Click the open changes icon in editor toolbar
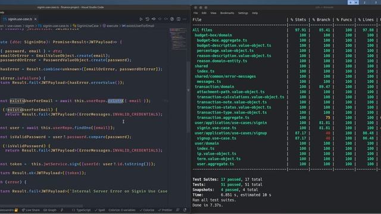This screenshot has width=381, height=214. click(154, 19)
